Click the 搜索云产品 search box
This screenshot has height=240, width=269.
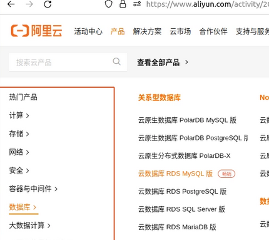pyautogui.click(x=68, y=62)
